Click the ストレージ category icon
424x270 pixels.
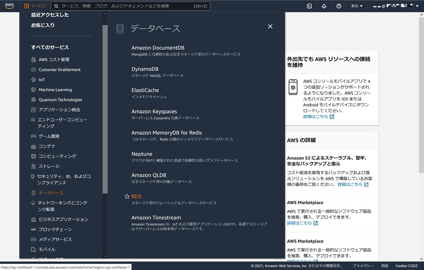[33, 166]
